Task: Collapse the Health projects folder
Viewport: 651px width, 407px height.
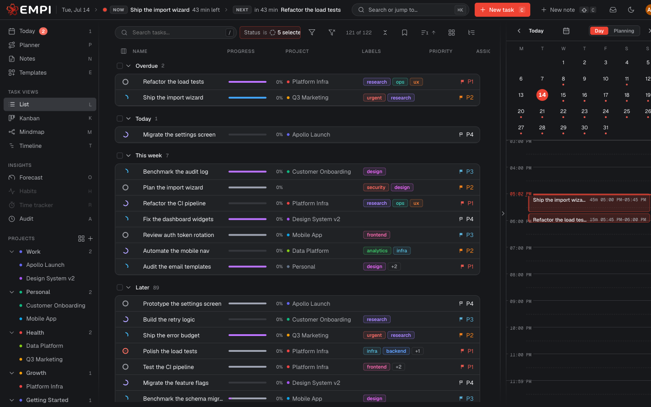Action: [12, 333]
